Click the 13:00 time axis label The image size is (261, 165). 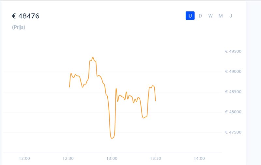[112, 158]
